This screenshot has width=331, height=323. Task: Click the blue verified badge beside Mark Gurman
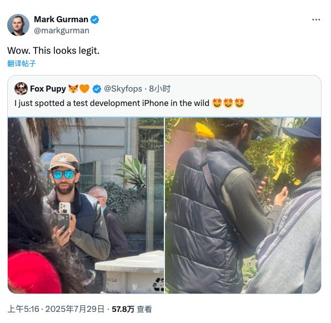[94, 19]
